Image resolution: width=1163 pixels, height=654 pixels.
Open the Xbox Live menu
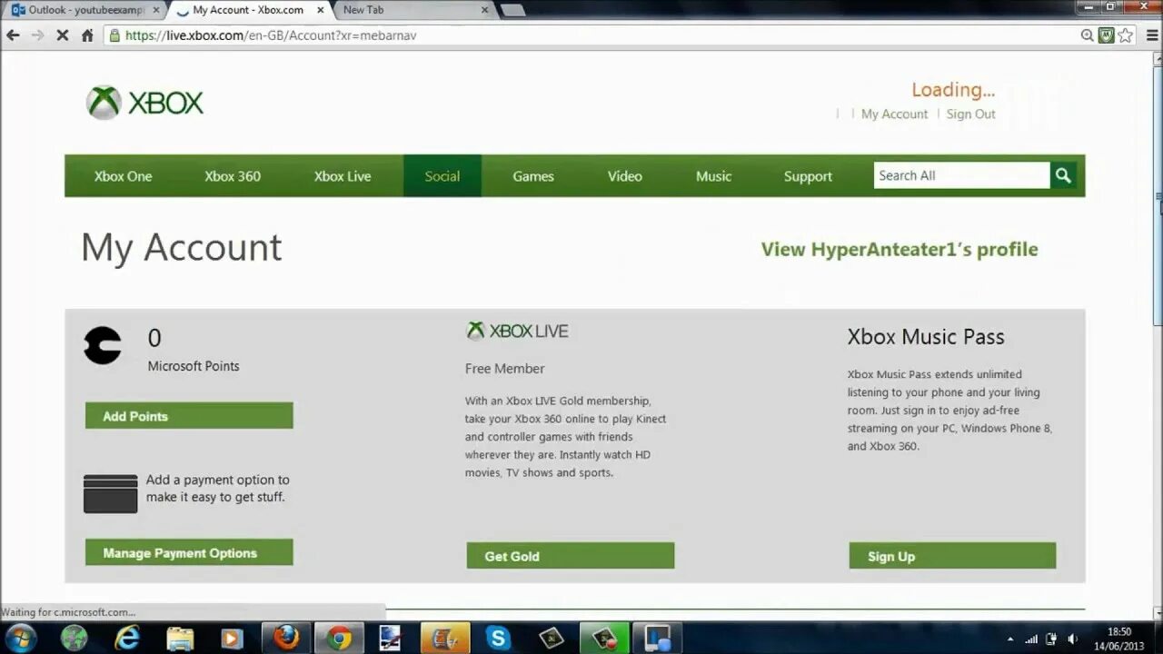[343, 176]
